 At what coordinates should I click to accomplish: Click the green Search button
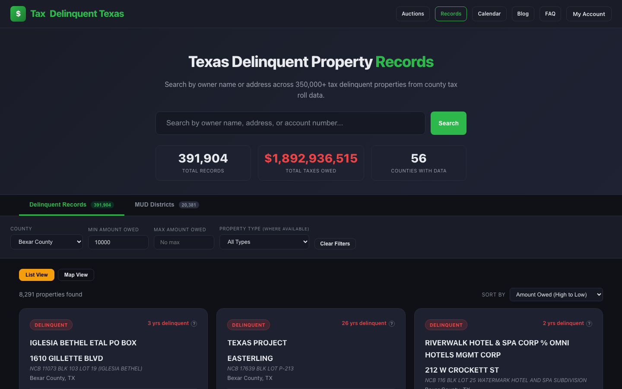pos(448,123)
